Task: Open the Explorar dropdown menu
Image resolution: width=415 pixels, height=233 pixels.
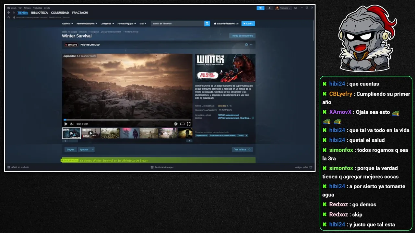Action: tap(68, 24)
